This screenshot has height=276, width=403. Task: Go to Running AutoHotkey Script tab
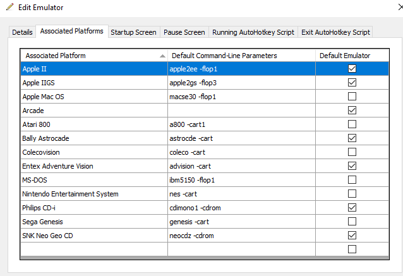click(x=253, y=32)
